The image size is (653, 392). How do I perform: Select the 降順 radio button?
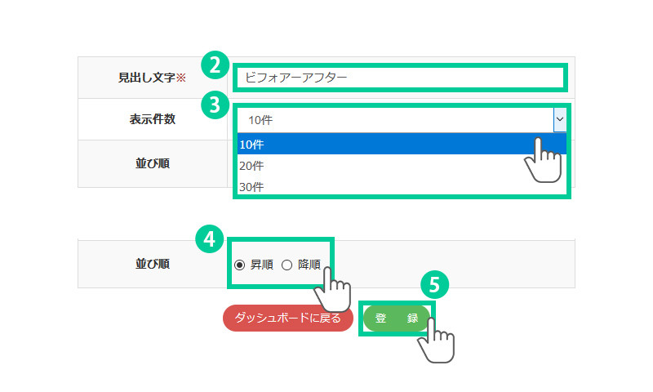point(287,265)
